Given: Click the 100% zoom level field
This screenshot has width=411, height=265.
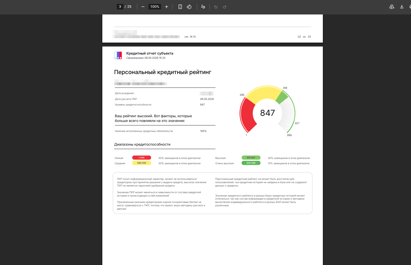Looking at the screenshot, I should tap(155, 7).
